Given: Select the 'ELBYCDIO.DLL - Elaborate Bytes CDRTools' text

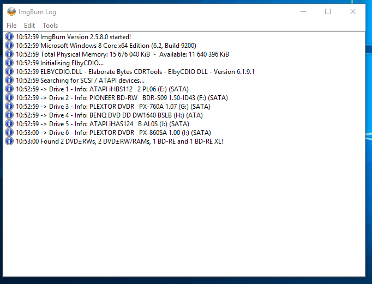Looking at the screenshot, I should tap(101, 72).
